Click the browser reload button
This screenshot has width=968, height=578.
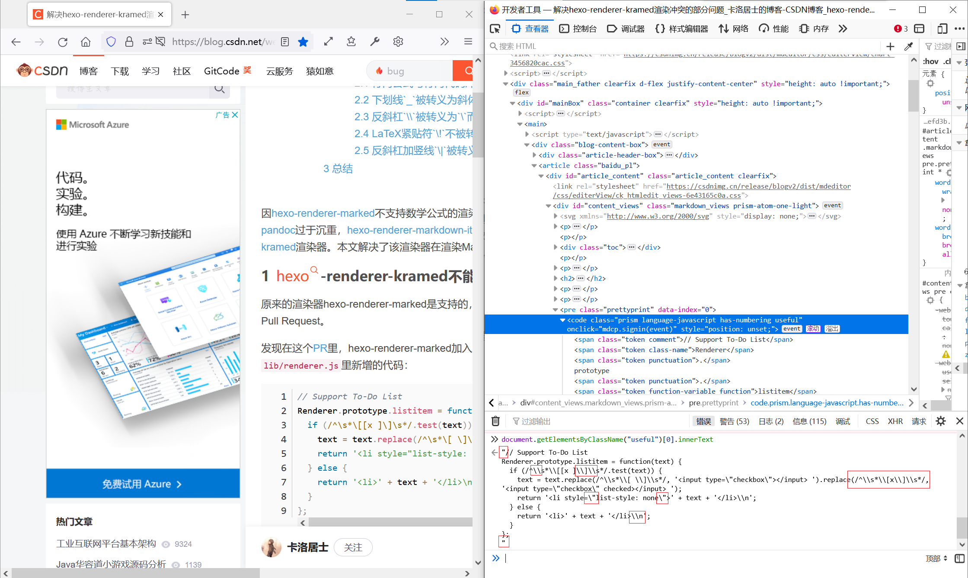63,42
